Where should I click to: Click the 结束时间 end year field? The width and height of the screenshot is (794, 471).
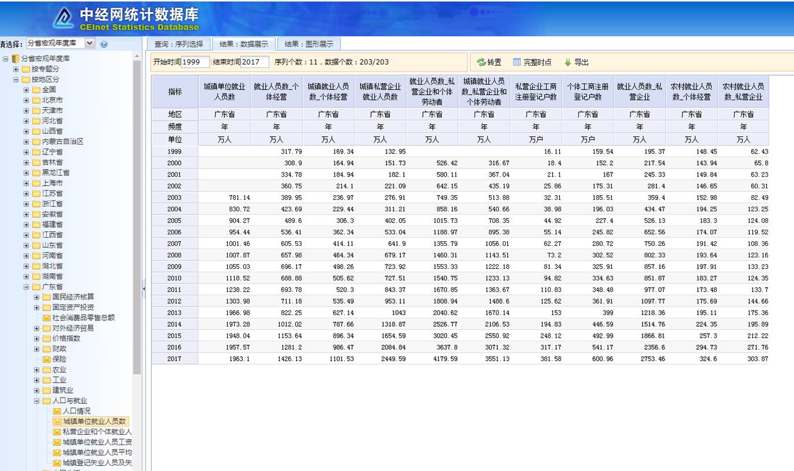(255, 62)
